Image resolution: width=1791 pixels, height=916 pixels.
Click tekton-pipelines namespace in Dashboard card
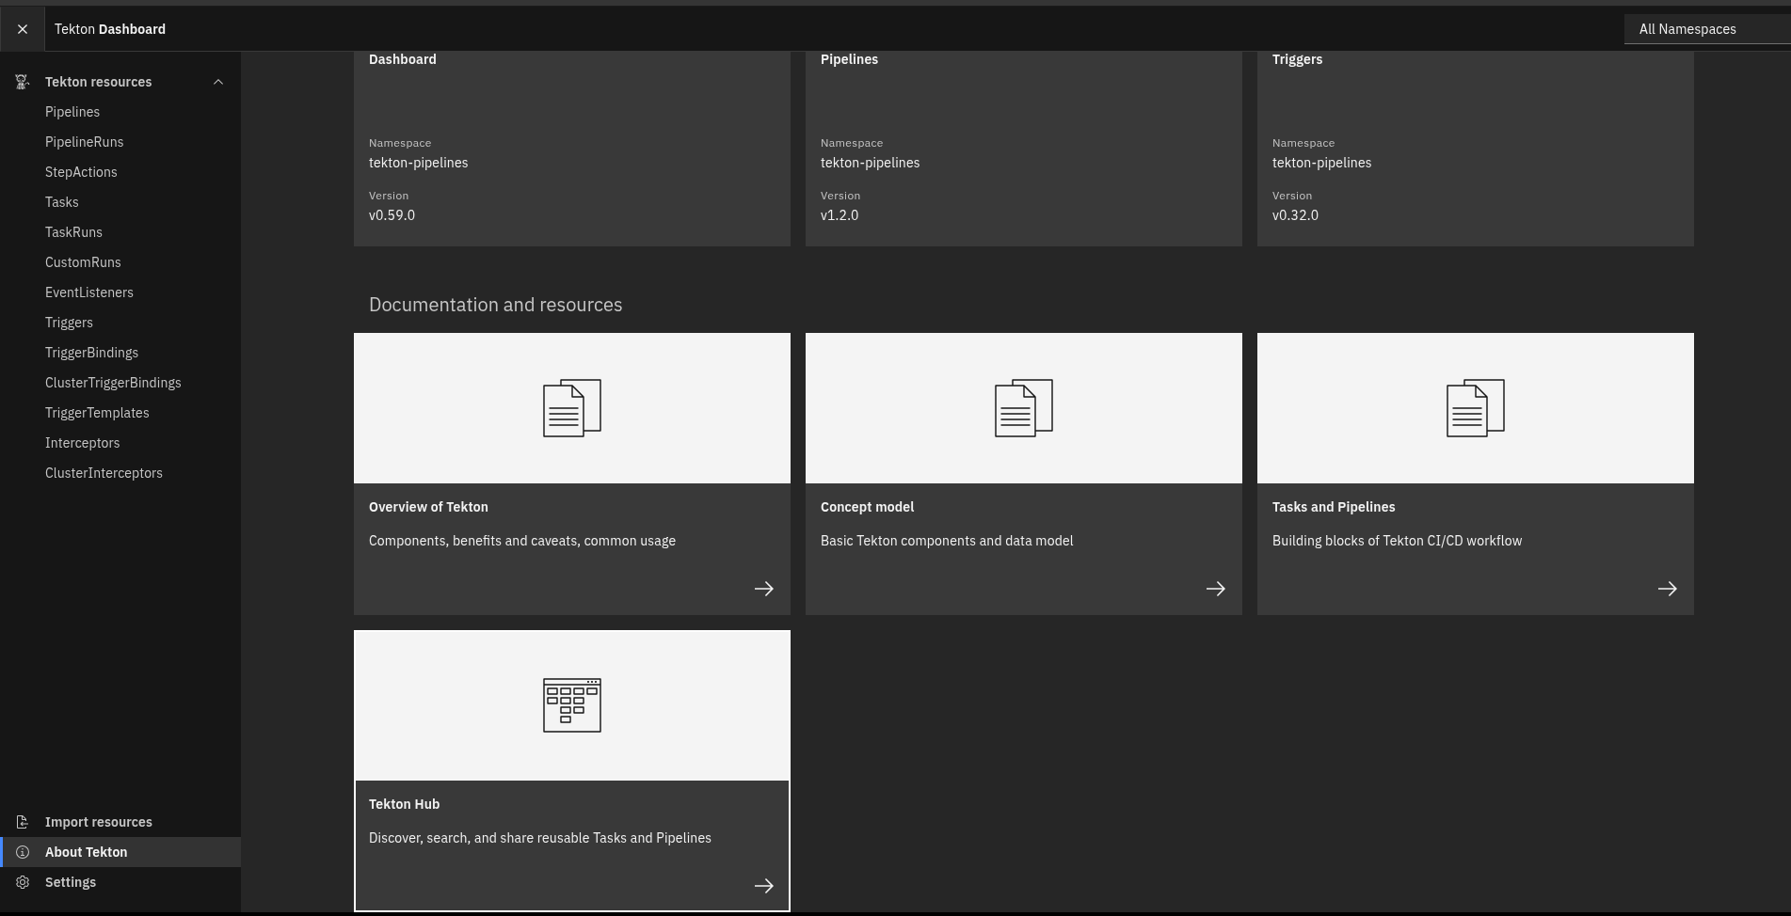coord(418,163)
